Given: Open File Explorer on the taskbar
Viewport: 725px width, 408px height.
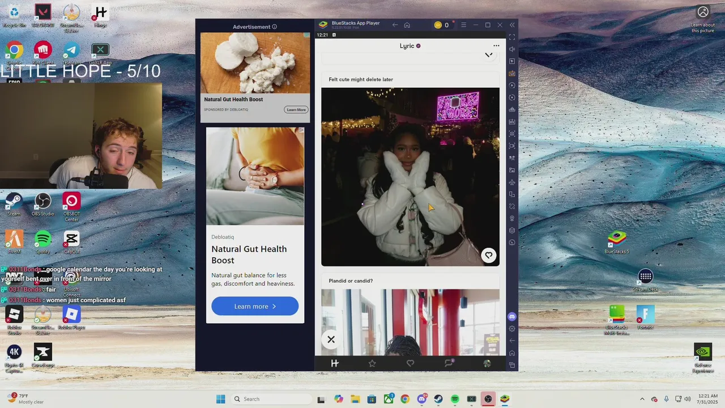Looking at the screenshot, I should click(355, 399).
